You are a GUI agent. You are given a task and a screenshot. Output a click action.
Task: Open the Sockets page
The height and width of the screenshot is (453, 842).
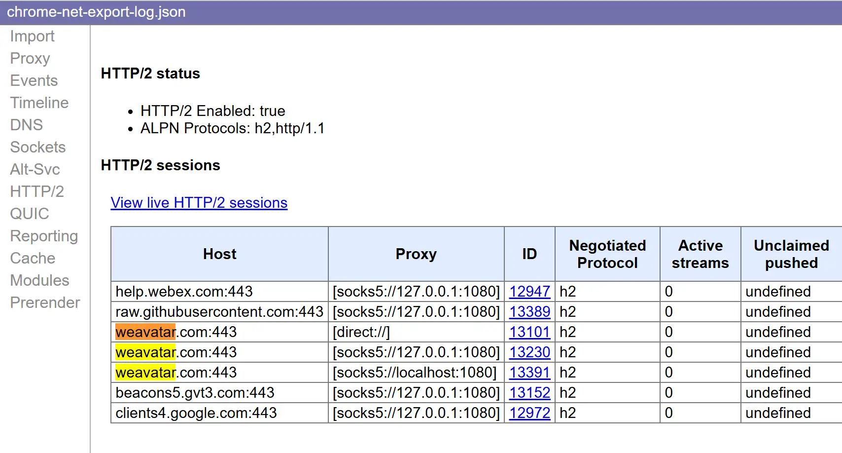pos(38,148)
